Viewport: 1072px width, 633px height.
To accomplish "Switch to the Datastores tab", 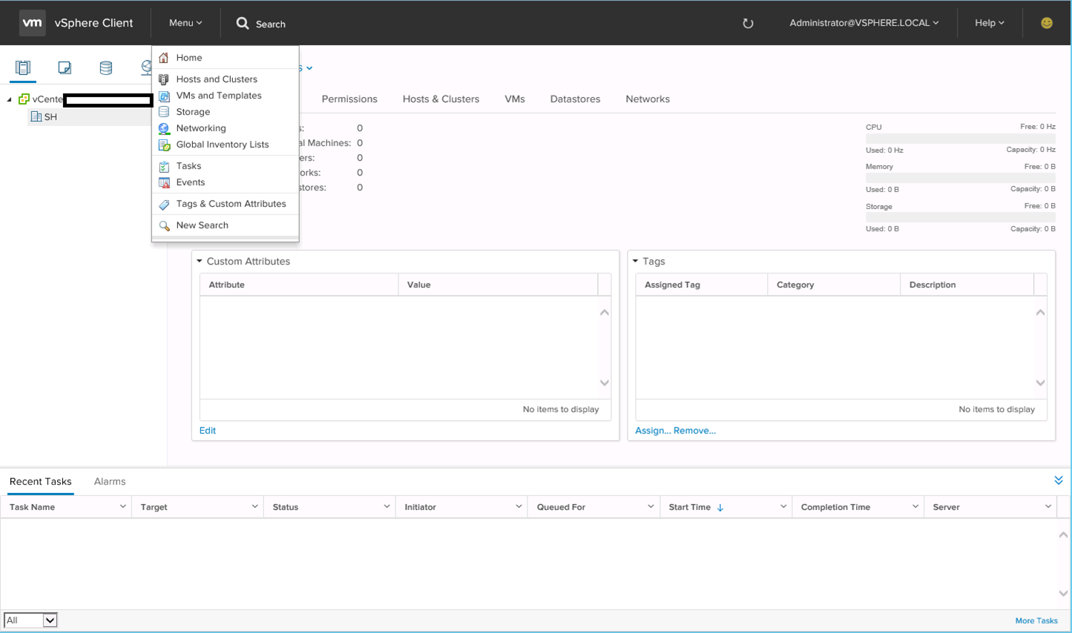I will (x=575, y=99).
